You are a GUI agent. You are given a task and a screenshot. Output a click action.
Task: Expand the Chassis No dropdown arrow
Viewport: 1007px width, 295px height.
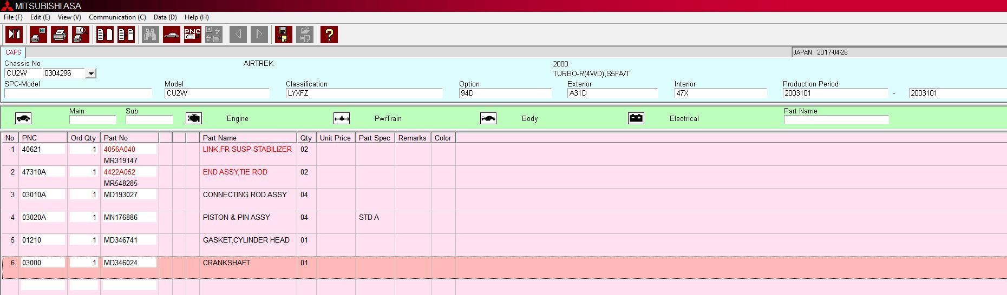[91, 73]
